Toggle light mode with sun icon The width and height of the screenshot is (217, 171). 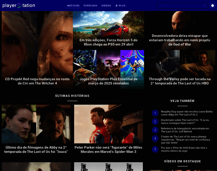pyautogui.click(x=212, y=6)
